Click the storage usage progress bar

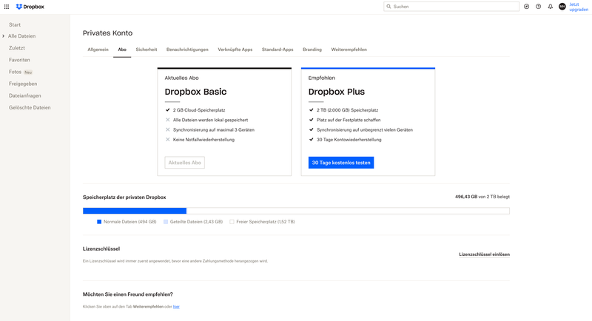click(296, 211)
